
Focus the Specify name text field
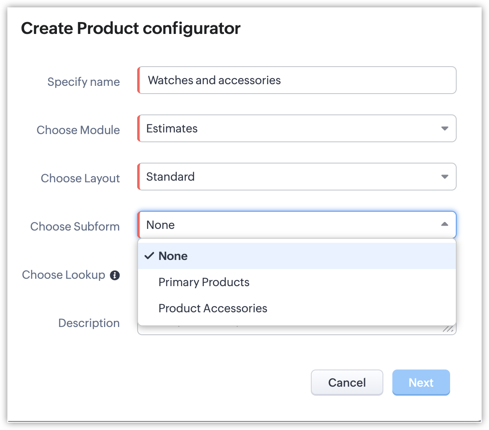click(297, 80)
